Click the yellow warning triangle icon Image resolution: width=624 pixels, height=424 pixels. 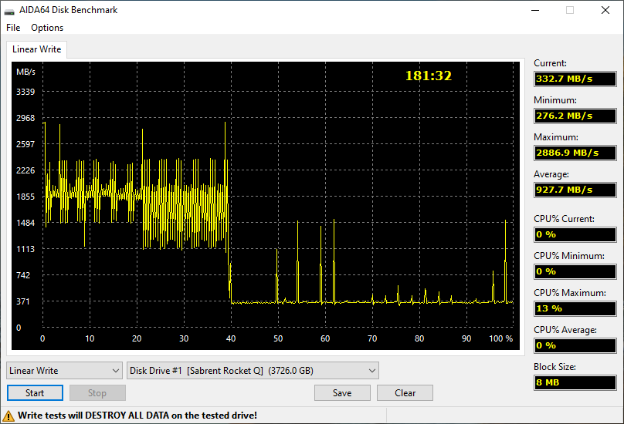(x=8, y=416)
